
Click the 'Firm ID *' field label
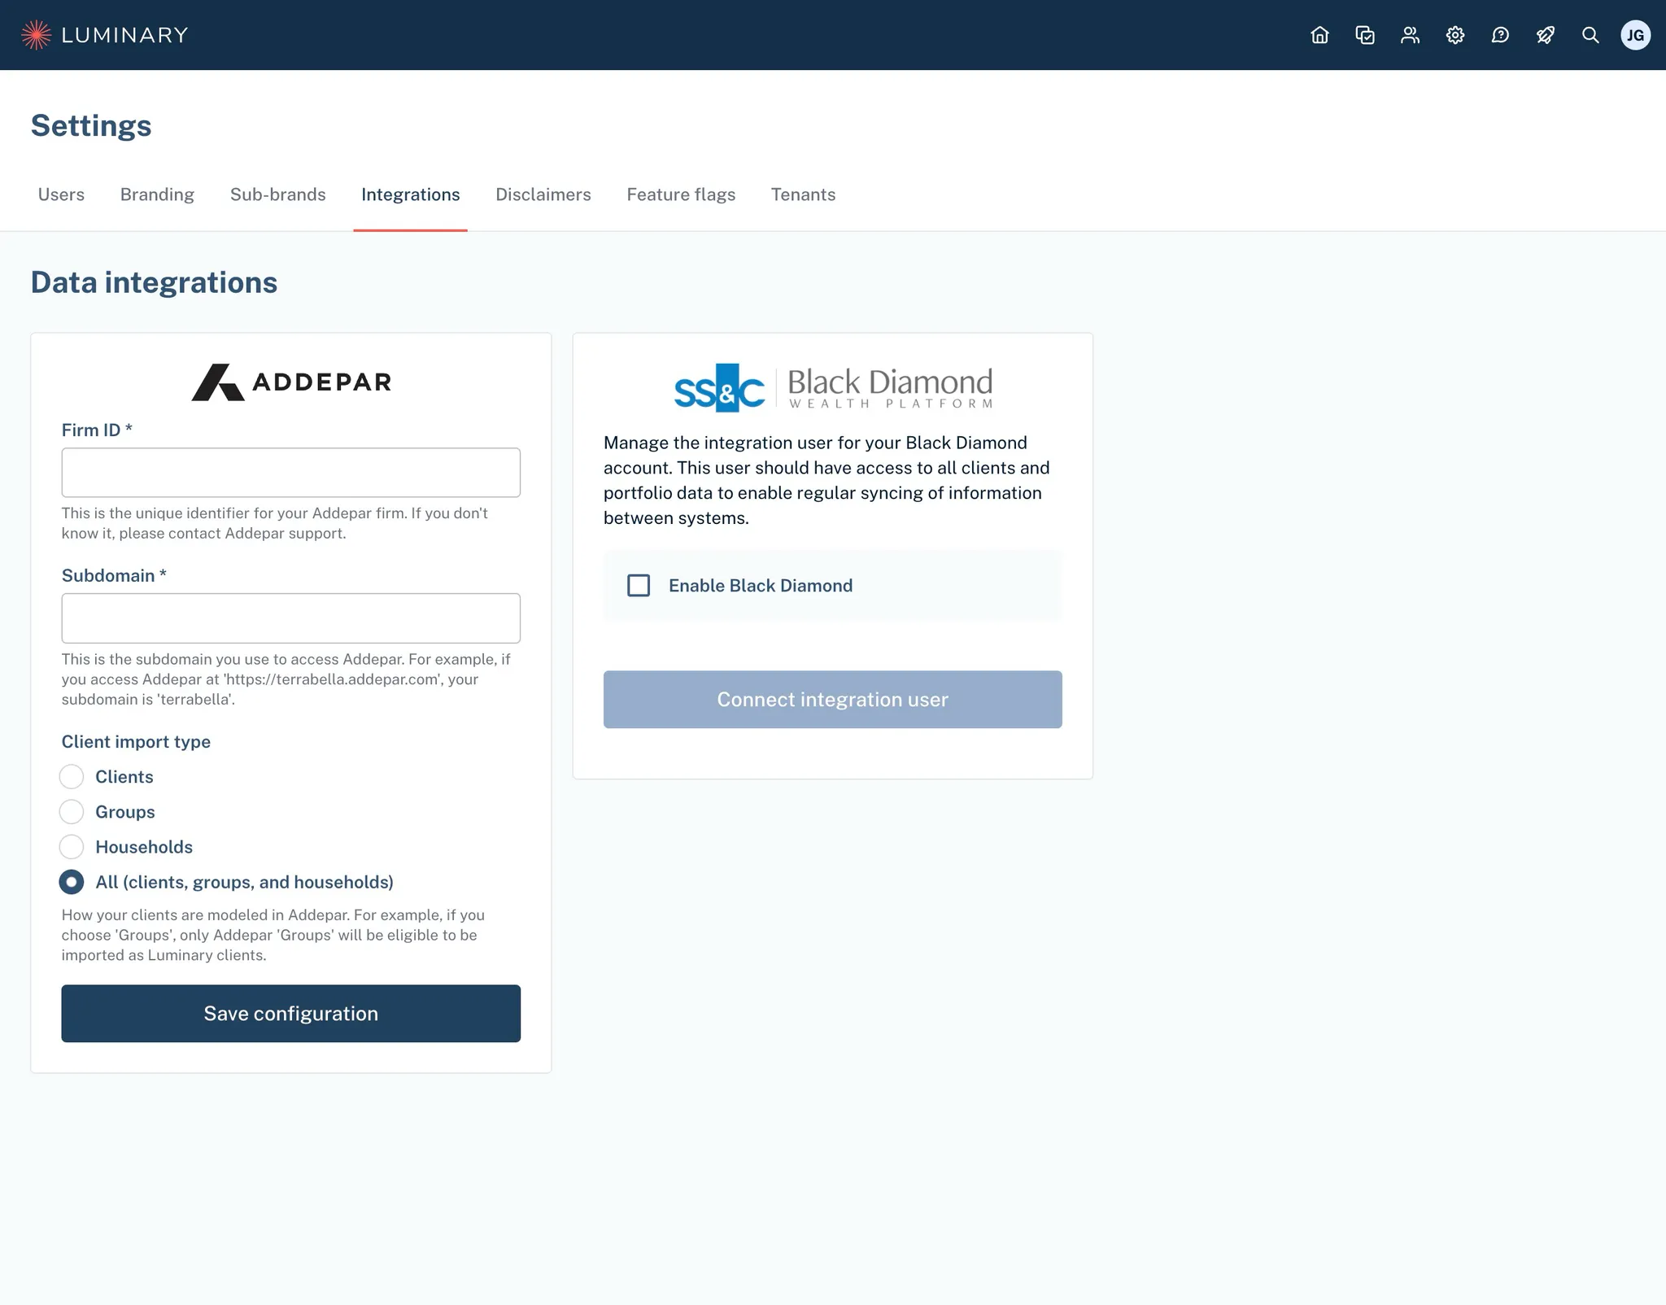tap(97, 430)
